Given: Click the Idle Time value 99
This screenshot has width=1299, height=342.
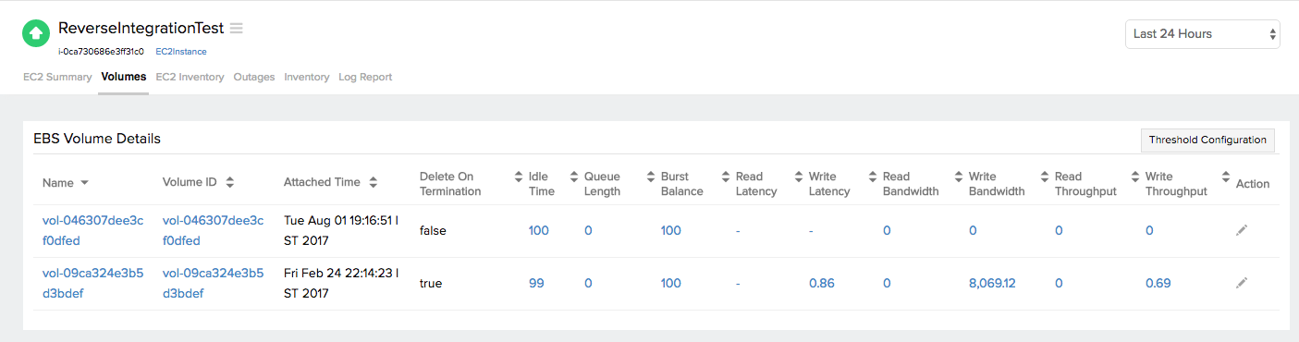Looking at the screenshot, I should tap(536, 283).
